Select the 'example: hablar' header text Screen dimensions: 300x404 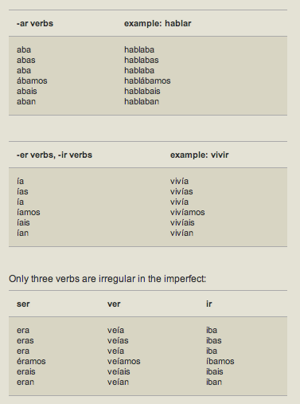click(158, 23)
